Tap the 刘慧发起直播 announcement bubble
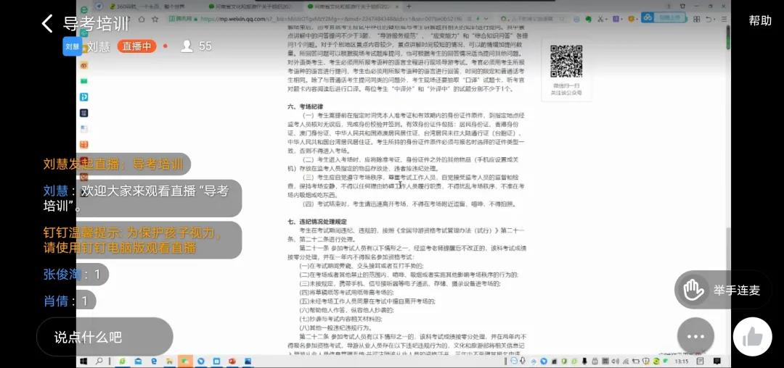Screen dimensions: 784x368 tap(113, 164)
